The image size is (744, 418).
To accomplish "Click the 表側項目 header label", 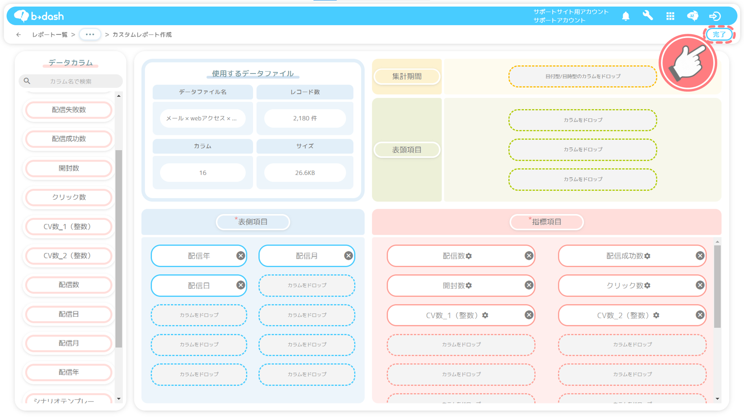I will point(253,222).
